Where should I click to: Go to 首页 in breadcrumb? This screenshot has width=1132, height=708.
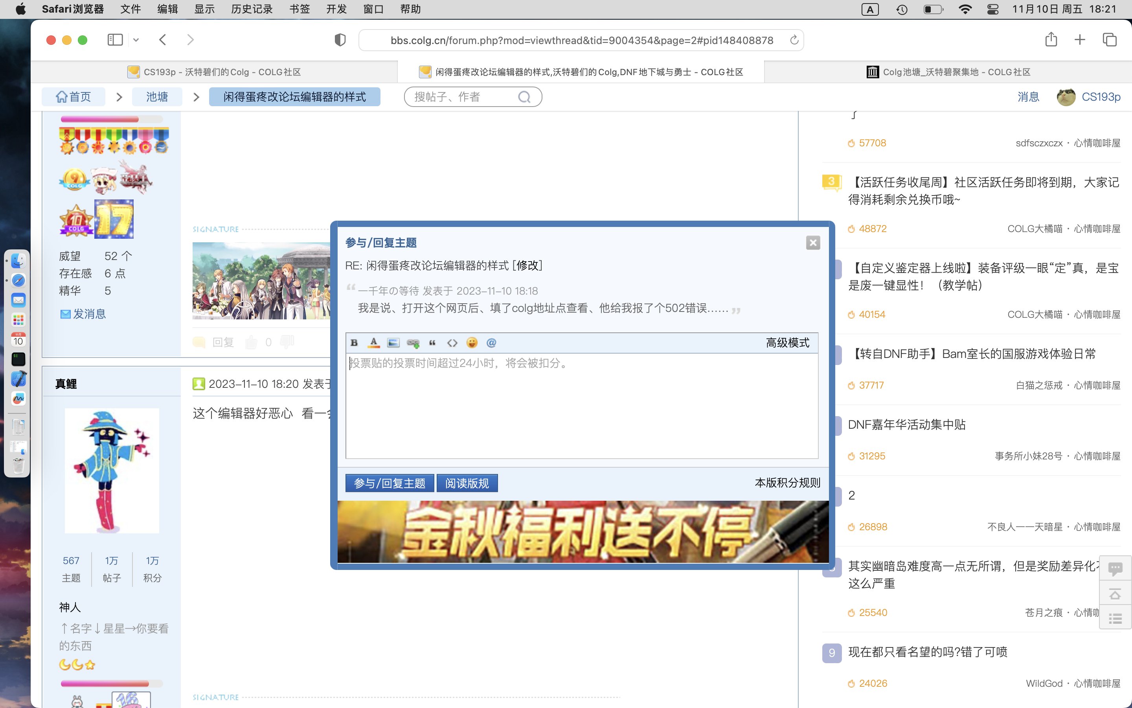point(74,97)
